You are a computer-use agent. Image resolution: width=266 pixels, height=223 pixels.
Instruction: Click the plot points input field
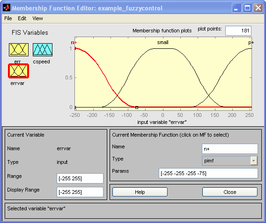[x=238, y=31]
